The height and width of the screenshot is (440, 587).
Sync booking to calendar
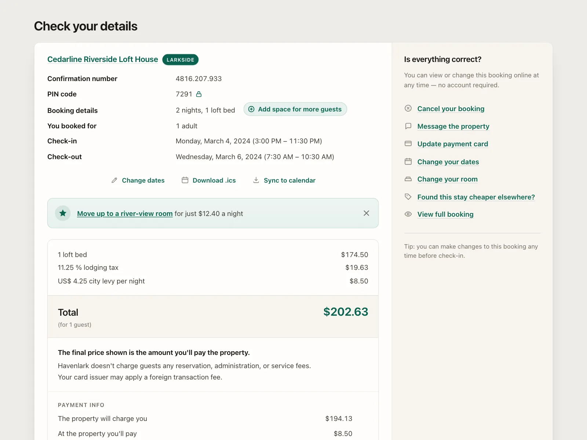point(284,180)
